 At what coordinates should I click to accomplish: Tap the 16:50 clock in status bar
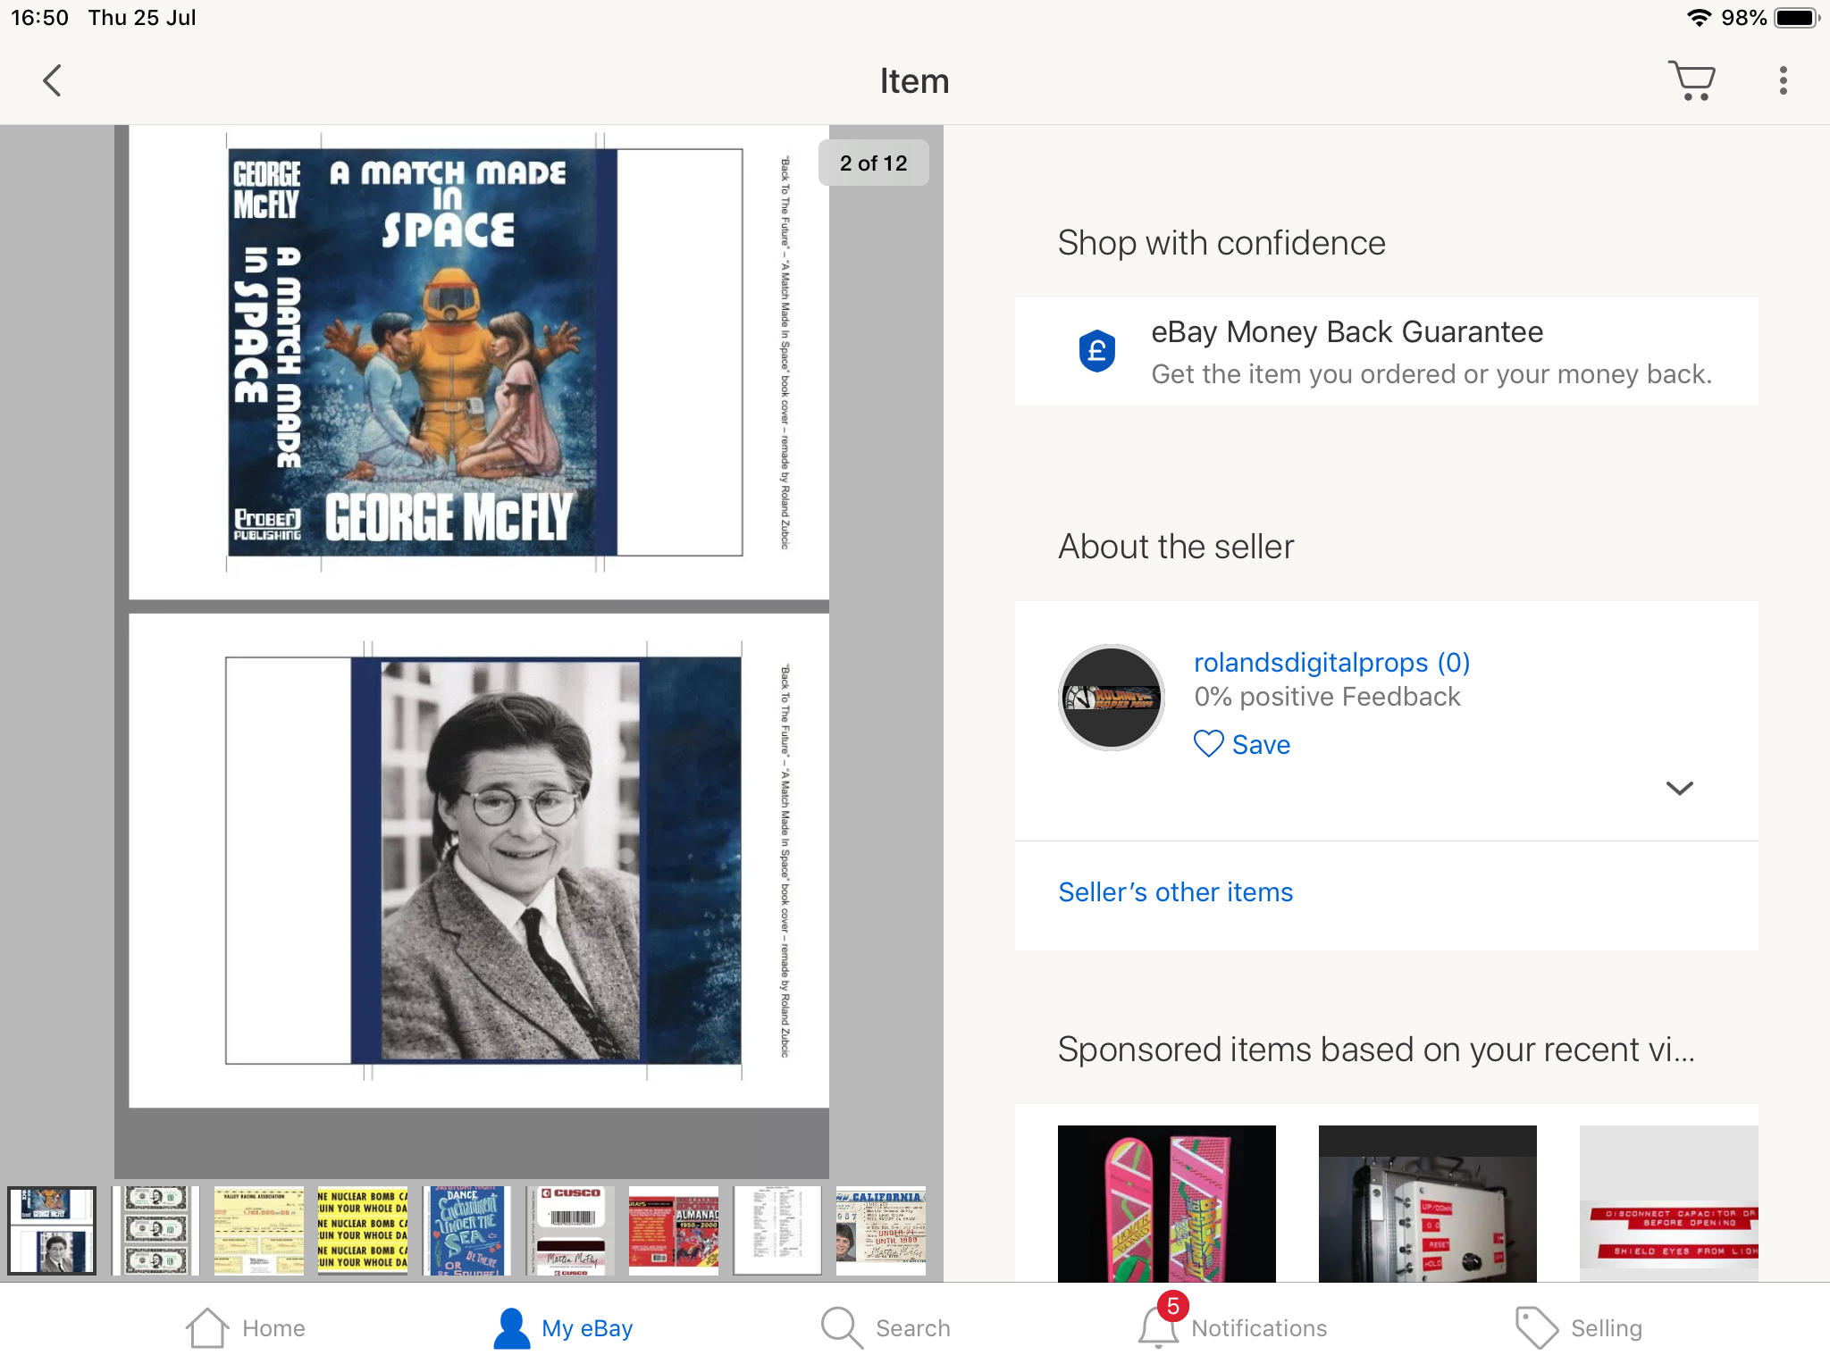pyautogui.click(x=39, y=18)
